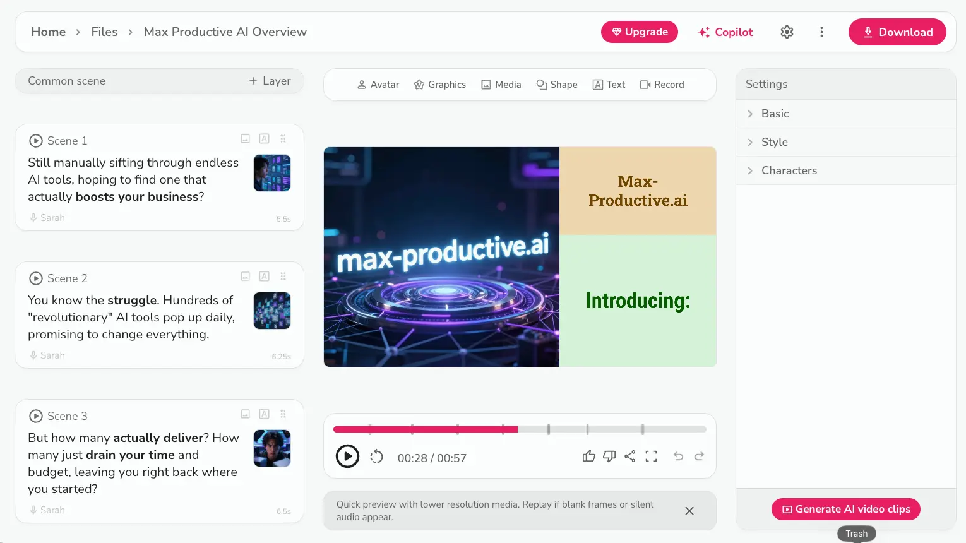Viewport: 966px width, 543px height.
Task: Click the Upgrade button
Action: [639, 32]
